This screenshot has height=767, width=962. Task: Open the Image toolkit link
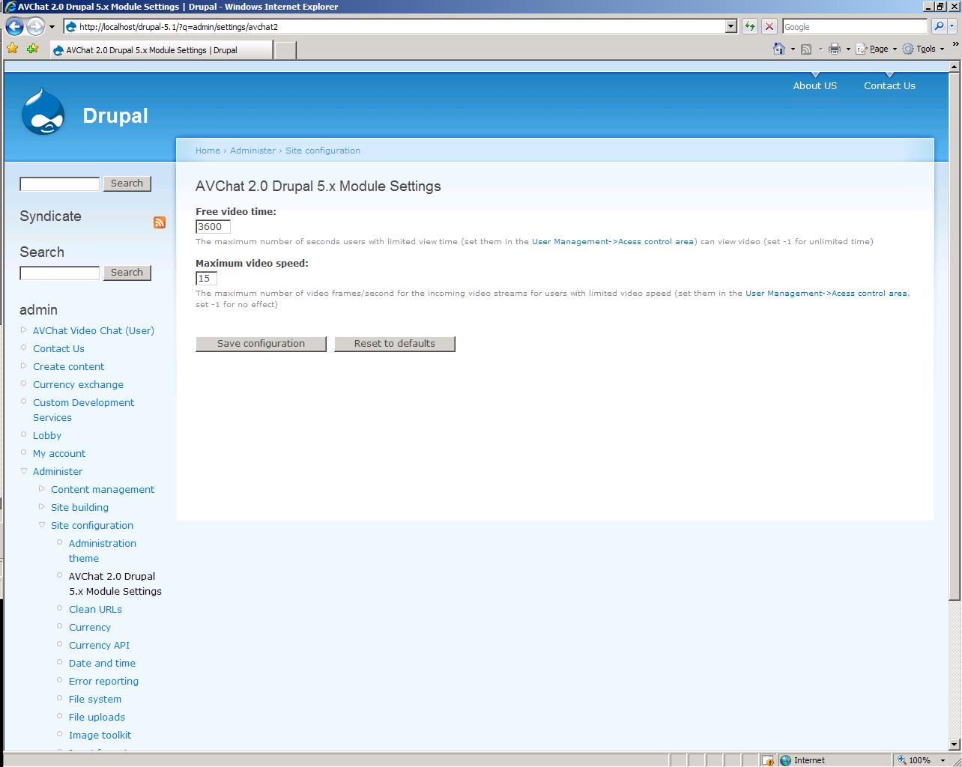[100, 735]
